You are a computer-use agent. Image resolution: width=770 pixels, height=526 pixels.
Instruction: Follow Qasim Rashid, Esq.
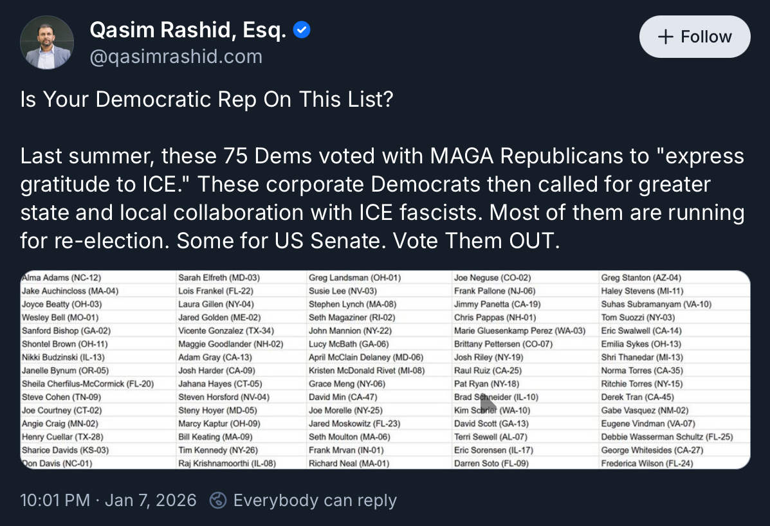point(695,37)
